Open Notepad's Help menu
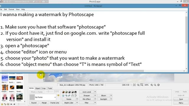 23,9
